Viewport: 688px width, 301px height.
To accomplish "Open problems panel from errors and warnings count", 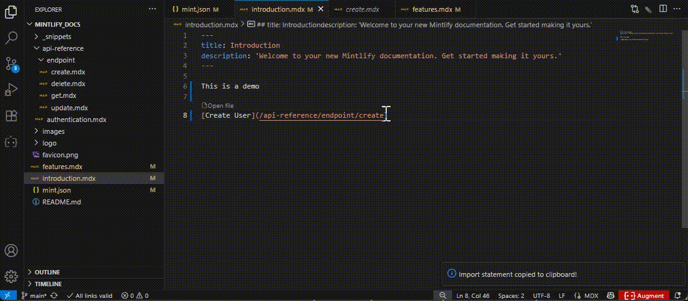I will tap(135, 296).
